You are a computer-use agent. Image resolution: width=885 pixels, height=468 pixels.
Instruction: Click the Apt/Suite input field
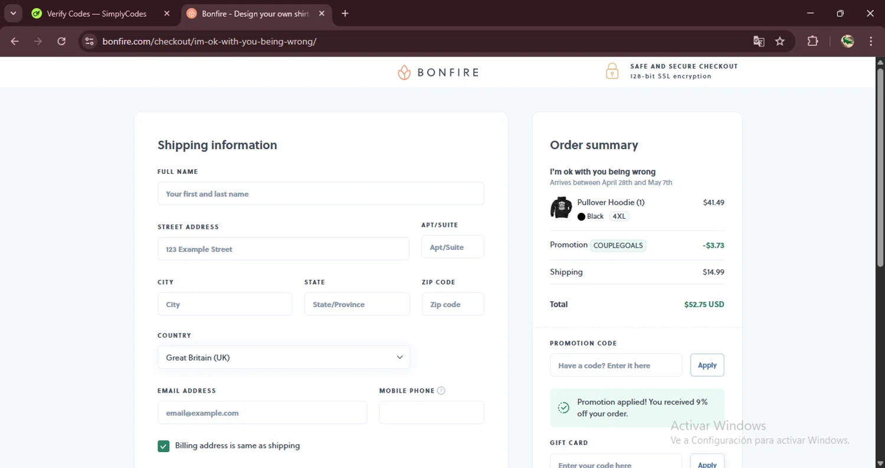[453, 247]
